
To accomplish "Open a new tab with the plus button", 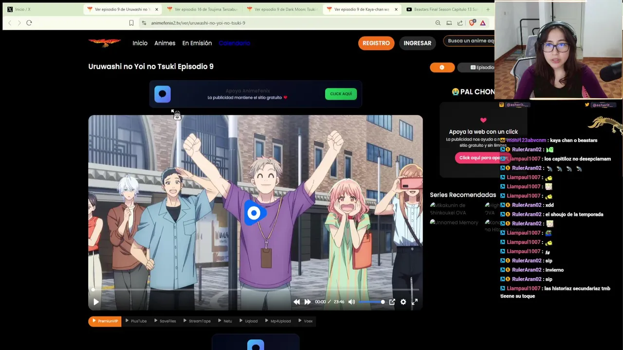I will point(488,9).
